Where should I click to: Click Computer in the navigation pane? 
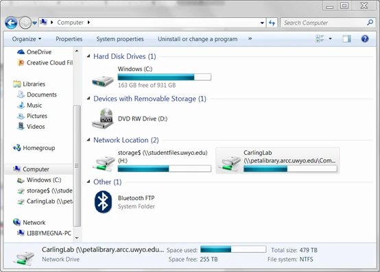(36, 169)
